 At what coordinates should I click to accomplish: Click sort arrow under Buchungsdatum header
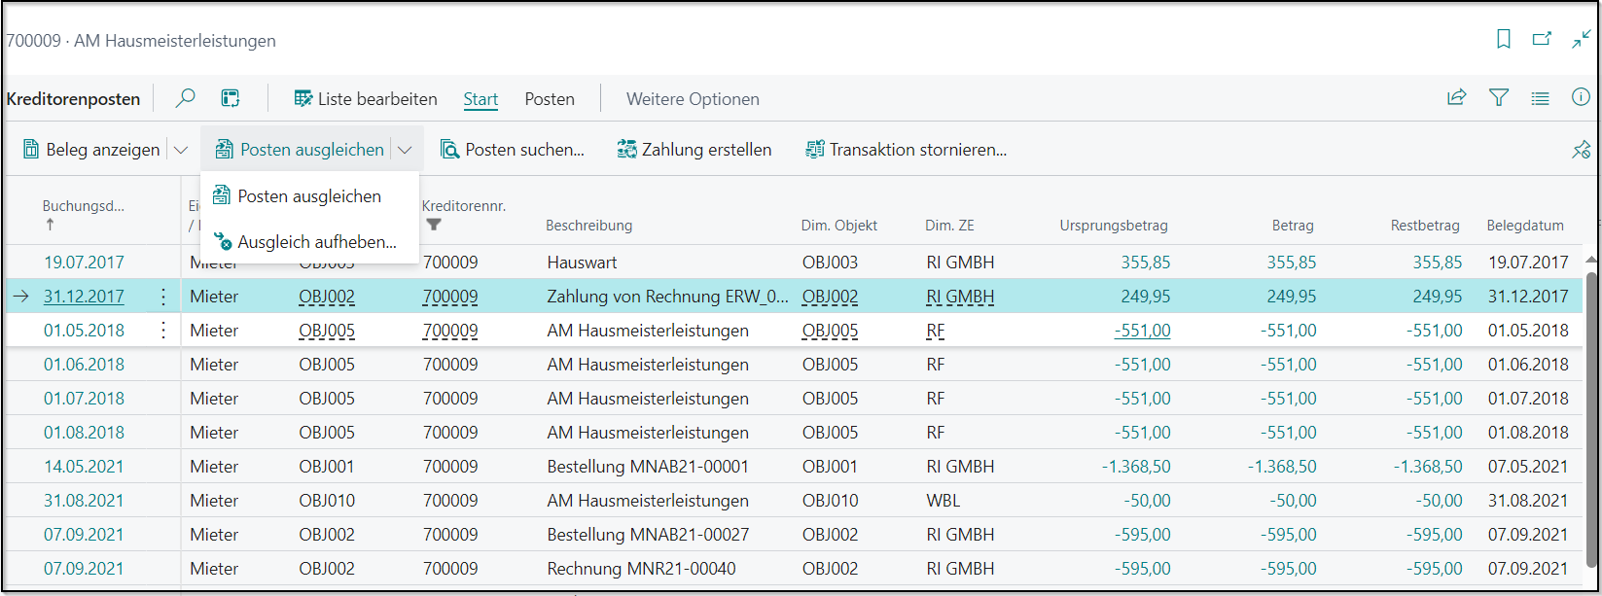51,225
